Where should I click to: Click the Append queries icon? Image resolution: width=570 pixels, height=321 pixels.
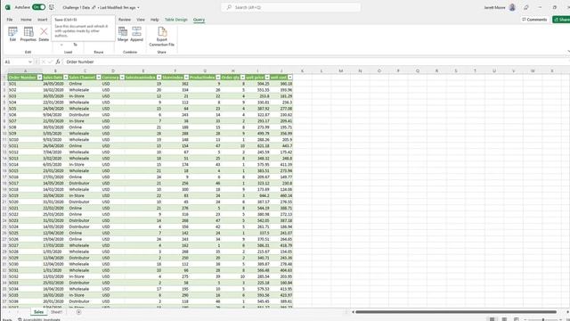point(136,34)
